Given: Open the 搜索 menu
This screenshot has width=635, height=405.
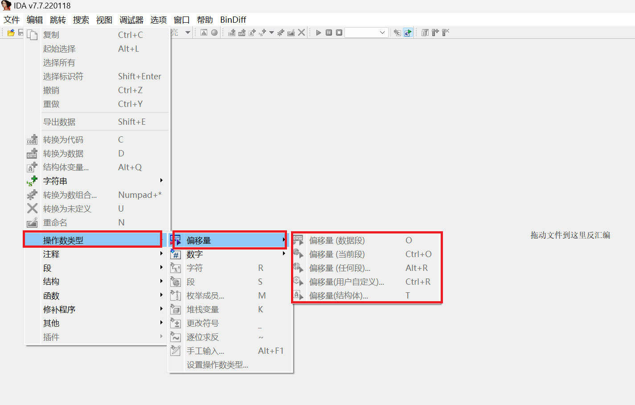Looking at the screenshot, I should coord(81,20).
